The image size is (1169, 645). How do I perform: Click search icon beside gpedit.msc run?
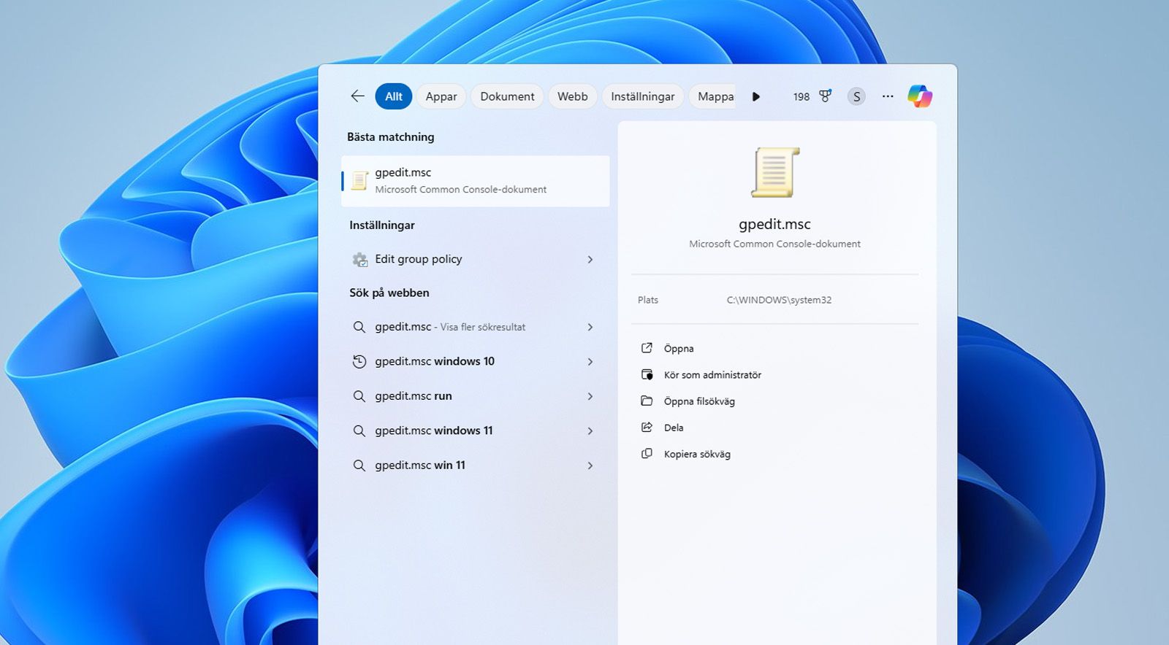click(359, 396)
